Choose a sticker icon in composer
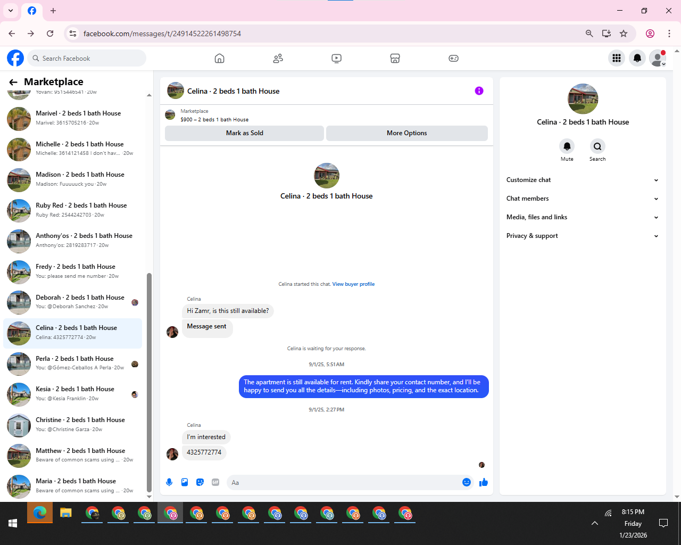681x545 pixels. pyautogui.click(x=200, y=482)
